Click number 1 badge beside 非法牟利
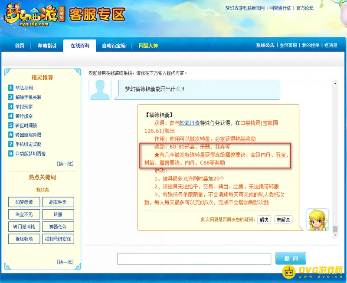This screenshot has height=283, width=347. click(x=11, y=88)
